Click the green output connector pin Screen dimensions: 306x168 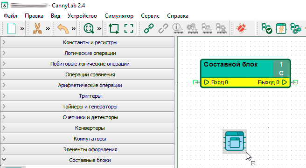[x=295, y=82]
